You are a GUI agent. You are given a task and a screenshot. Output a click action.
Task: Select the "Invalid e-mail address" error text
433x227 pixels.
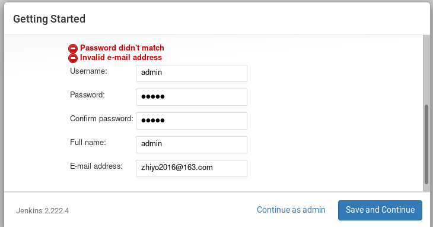click(x=121, y=58)
